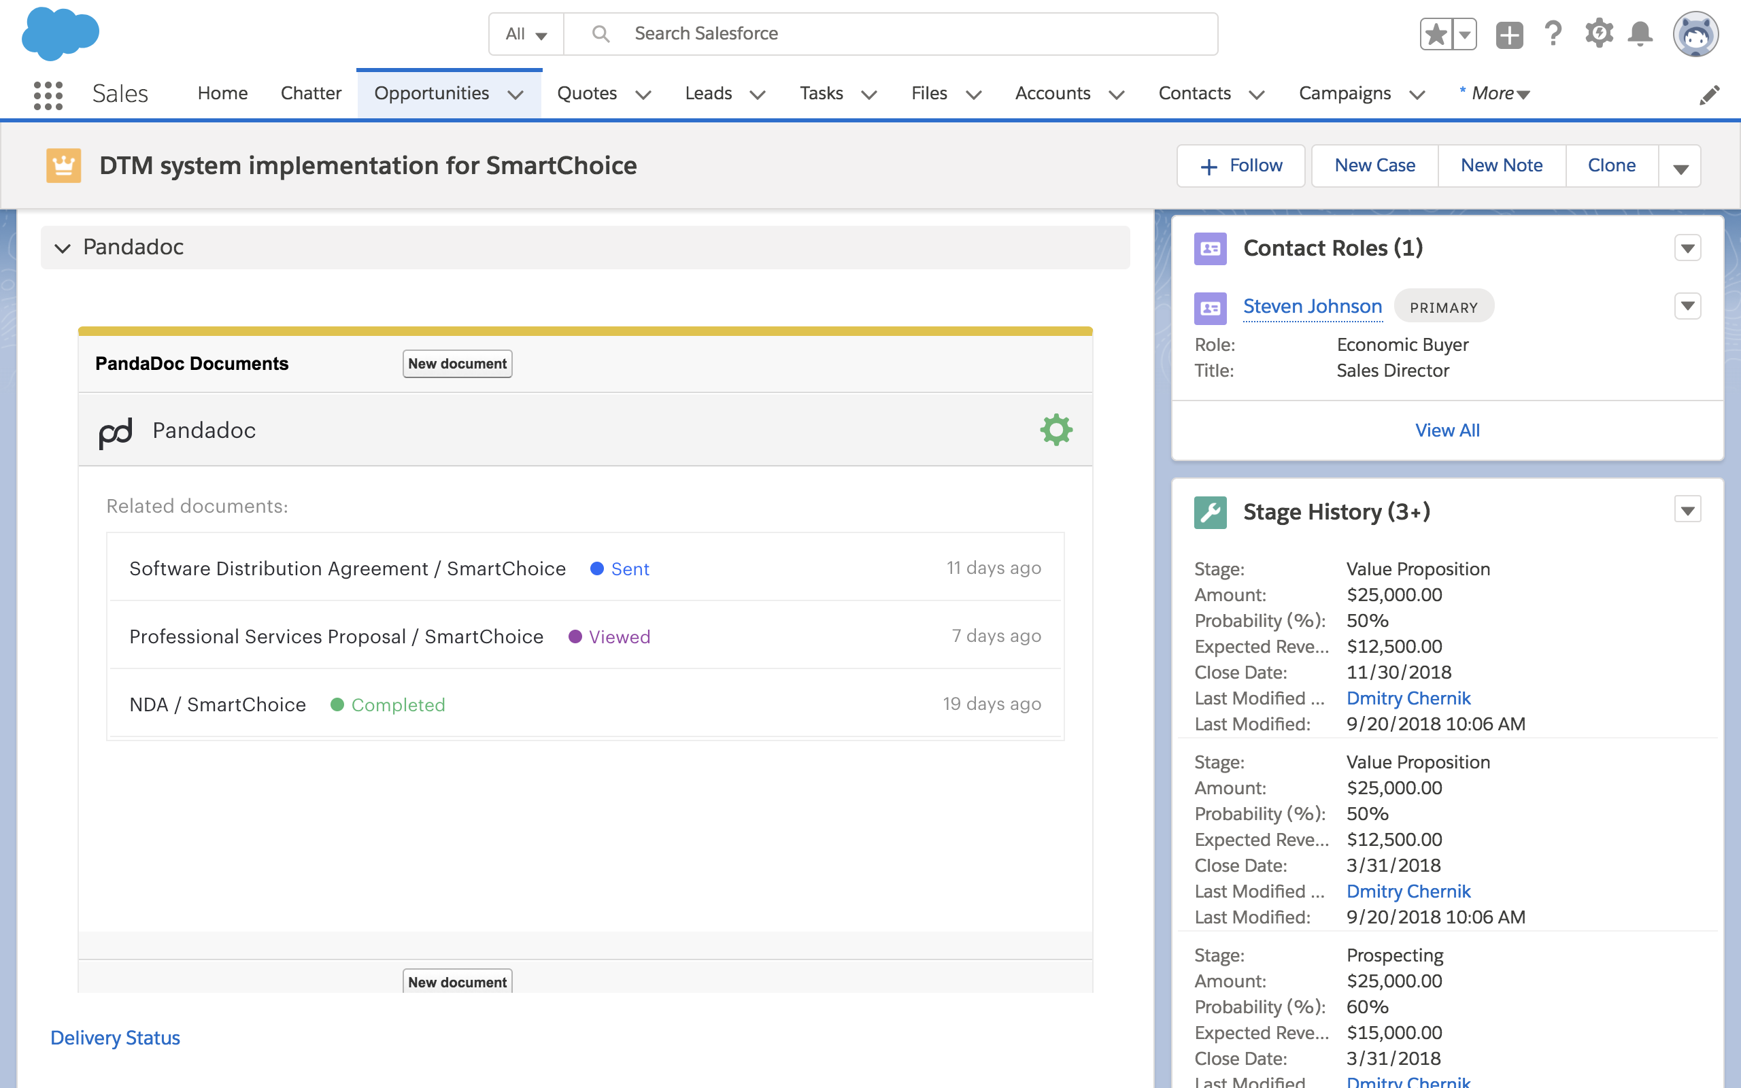
Task: Expand the Tasks tab chevron
Action: [x=869, y=95]
